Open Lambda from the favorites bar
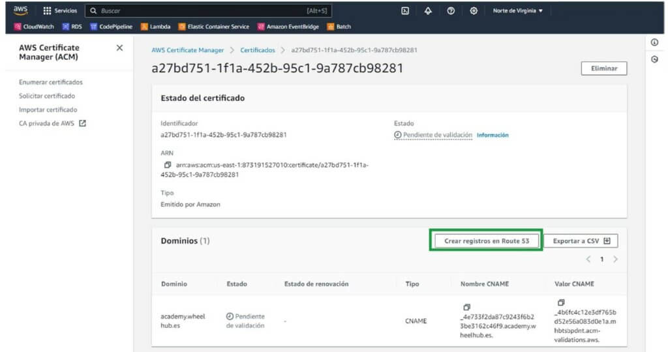668x352 pixels. tap(156, 27)
